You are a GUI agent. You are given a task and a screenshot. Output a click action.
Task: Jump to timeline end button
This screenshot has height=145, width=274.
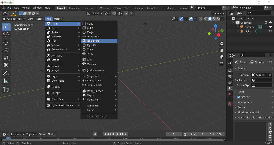coord(126,134)
